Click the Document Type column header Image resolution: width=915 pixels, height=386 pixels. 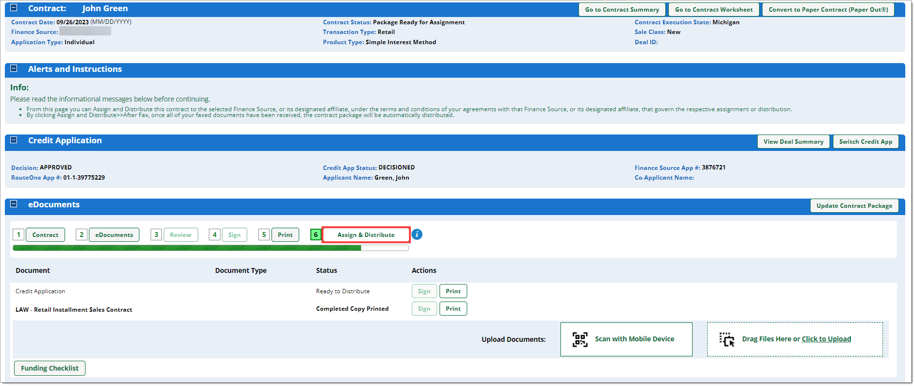241,270
